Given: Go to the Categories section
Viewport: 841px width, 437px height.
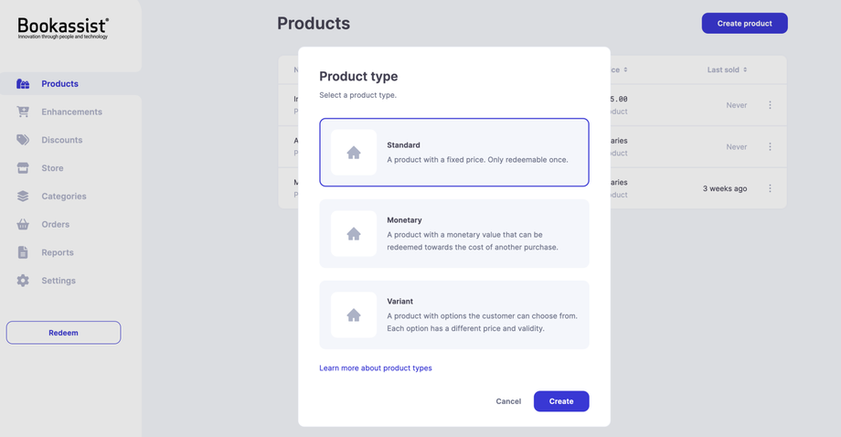Looking at the screenshot, I should (x=64, y=197).
